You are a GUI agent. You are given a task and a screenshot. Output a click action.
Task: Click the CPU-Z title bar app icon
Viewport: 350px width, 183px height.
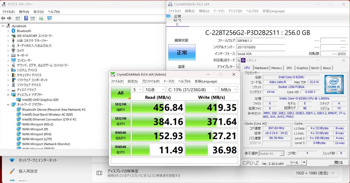click(243, 61)
